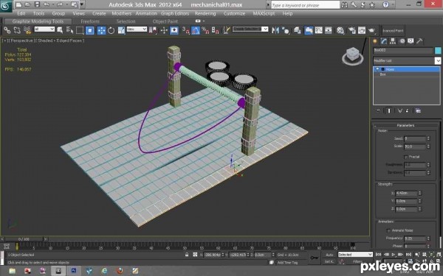Open the Layer Manager
The height and width of the screenshot is (276, 443).
(x=298, y=30)
